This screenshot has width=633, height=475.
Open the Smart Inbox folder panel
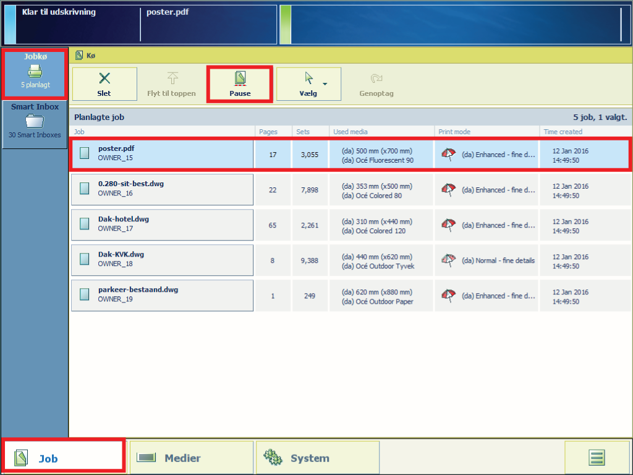pyautogui.click(x=35, y=124)
